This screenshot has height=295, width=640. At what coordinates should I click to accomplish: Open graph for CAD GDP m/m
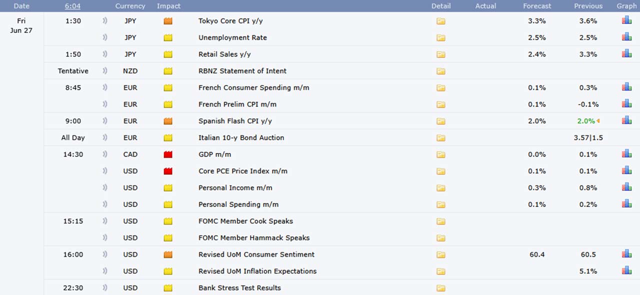pyautogui.click(x=626, y=154)
